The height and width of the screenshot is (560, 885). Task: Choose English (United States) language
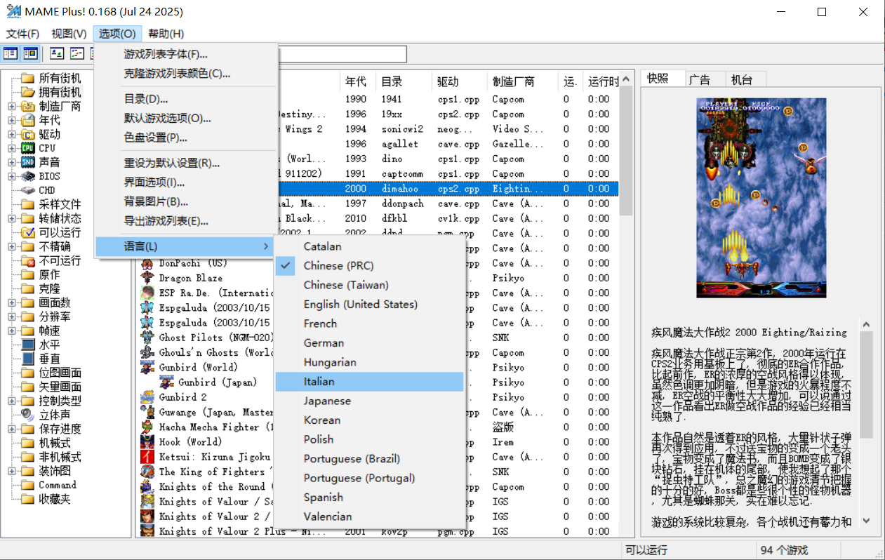pos(369,305)
